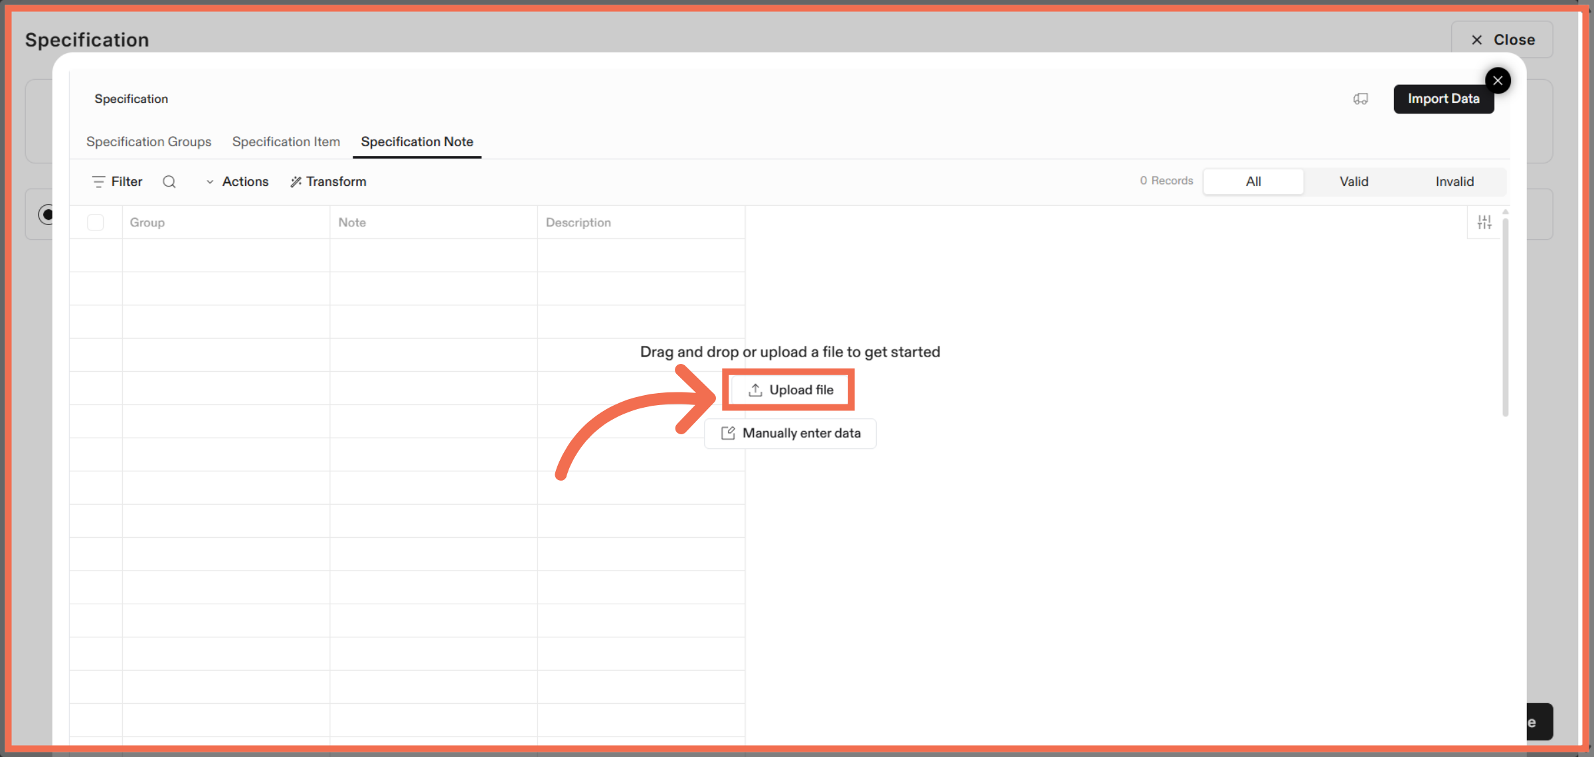Click the truck icon left of Import Data
The width and height of the screenshot is (1594, 757).
point(1360,98)
